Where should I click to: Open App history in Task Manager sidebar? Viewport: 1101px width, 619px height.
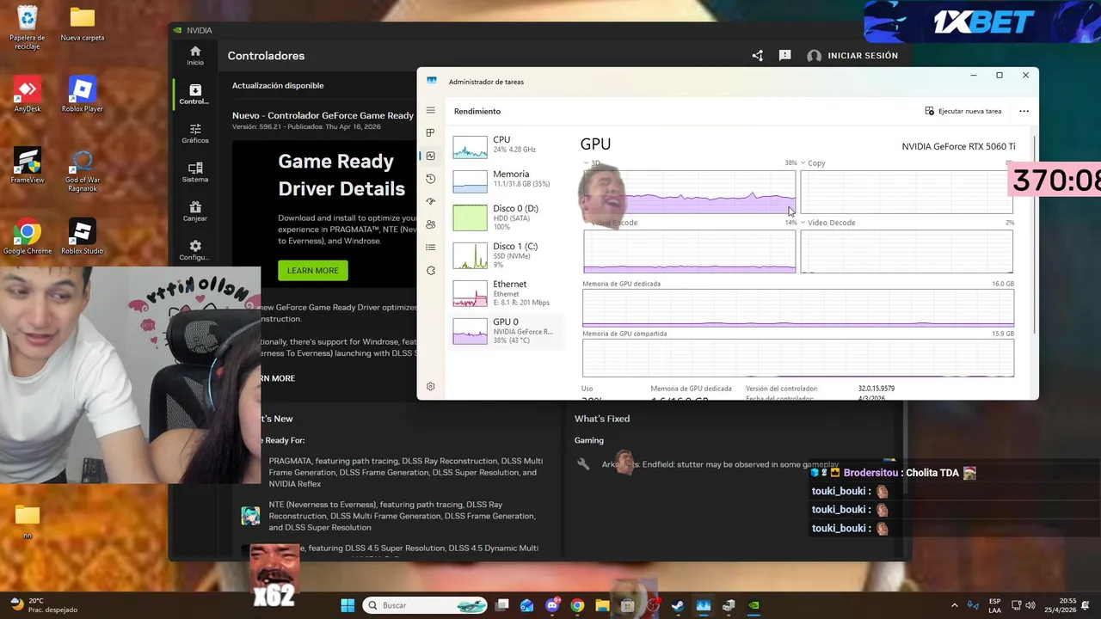431,179
